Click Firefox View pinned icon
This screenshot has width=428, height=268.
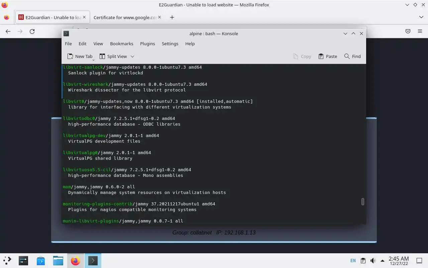[7, 17]
